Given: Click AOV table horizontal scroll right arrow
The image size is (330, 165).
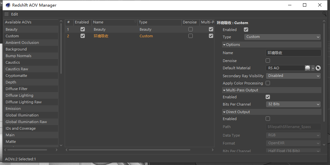Looking at the screenshot, I should click(x=213, y=150).
